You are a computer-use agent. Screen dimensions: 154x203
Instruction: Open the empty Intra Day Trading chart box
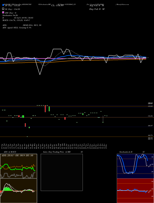click(x=62, y=172)
